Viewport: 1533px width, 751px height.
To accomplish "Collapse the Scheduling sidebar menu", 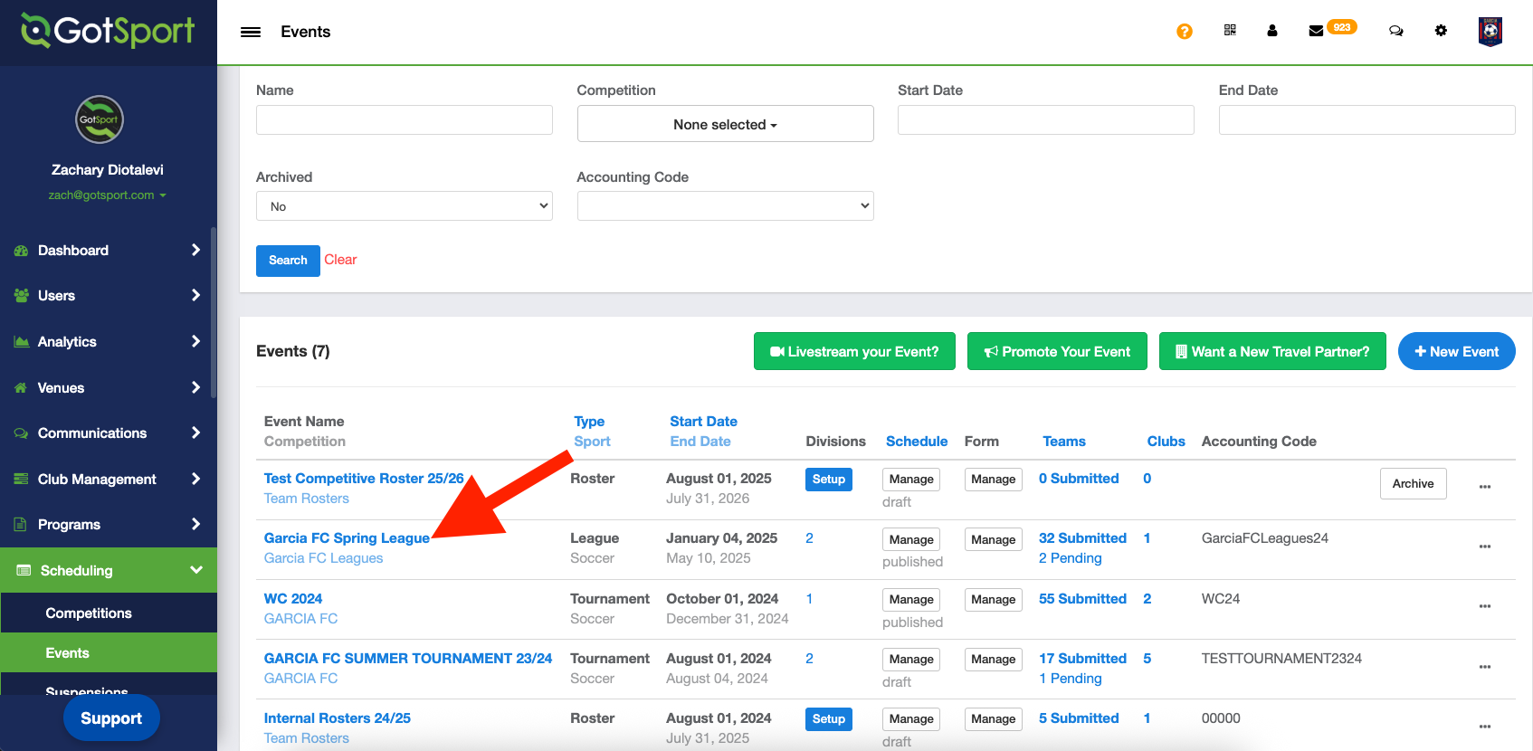I will point(109,570).
